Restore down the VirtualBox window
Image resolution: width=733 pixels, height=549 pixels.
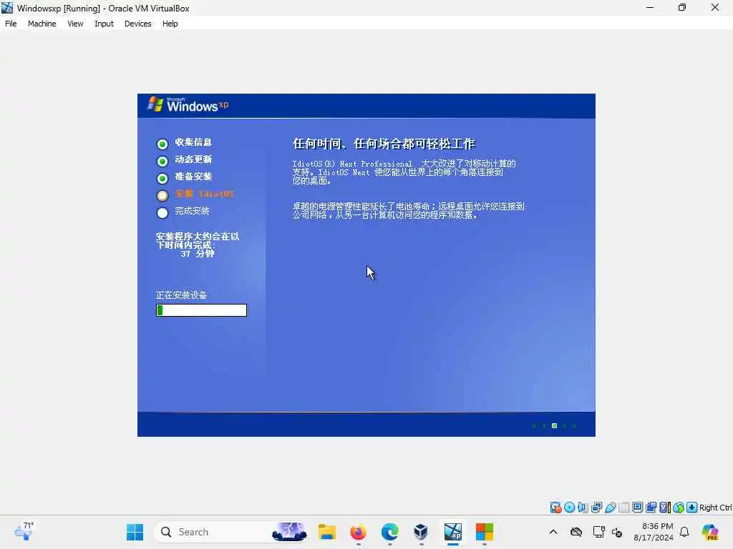[682, 7]
